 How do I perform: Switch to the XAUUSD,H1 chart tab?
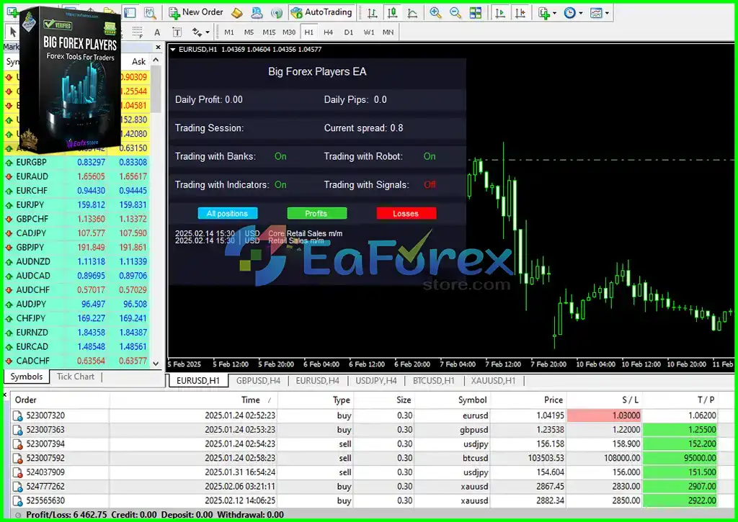(493, 380)
